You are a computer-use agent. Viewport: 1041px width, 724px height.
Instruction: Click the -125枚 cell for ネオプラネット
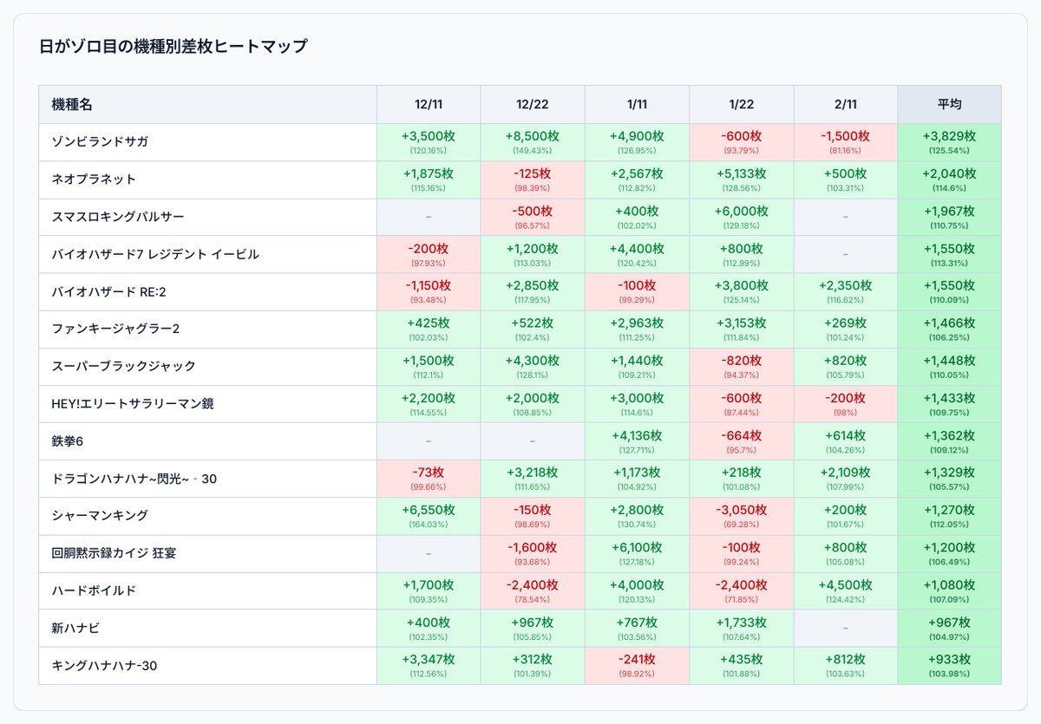click(533, 179)
